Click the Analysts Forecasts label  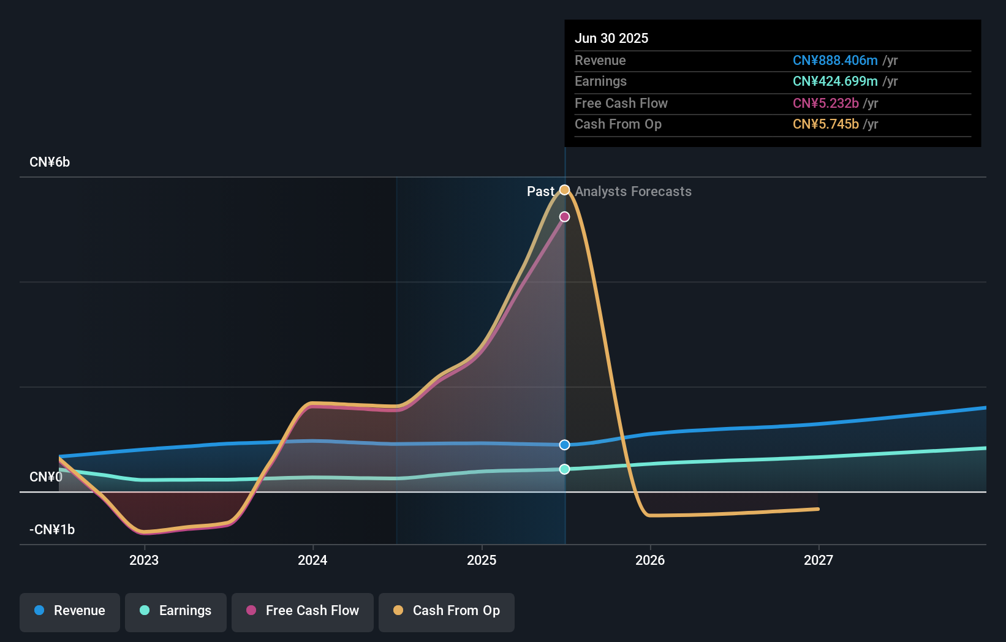coord(633,192)
